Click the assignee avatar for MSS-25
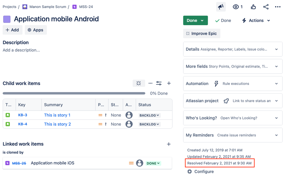287x178 pixels. 139,163
